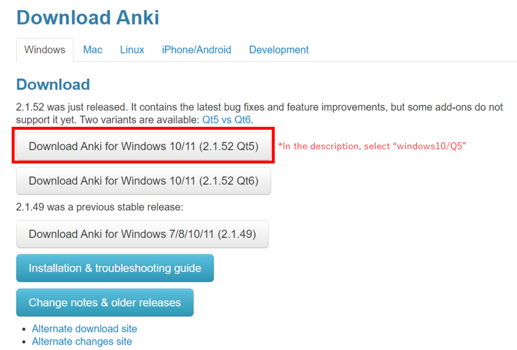The width and height of the screenshot is (517, 350).
Task: Visit the Alternate download site link
Action: pyautogui.click(x=84, y=329)
